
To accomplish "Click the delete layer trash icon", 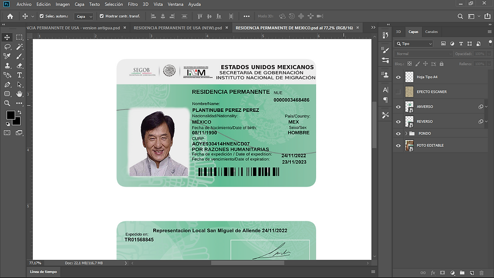I will [x=481, y=272].
